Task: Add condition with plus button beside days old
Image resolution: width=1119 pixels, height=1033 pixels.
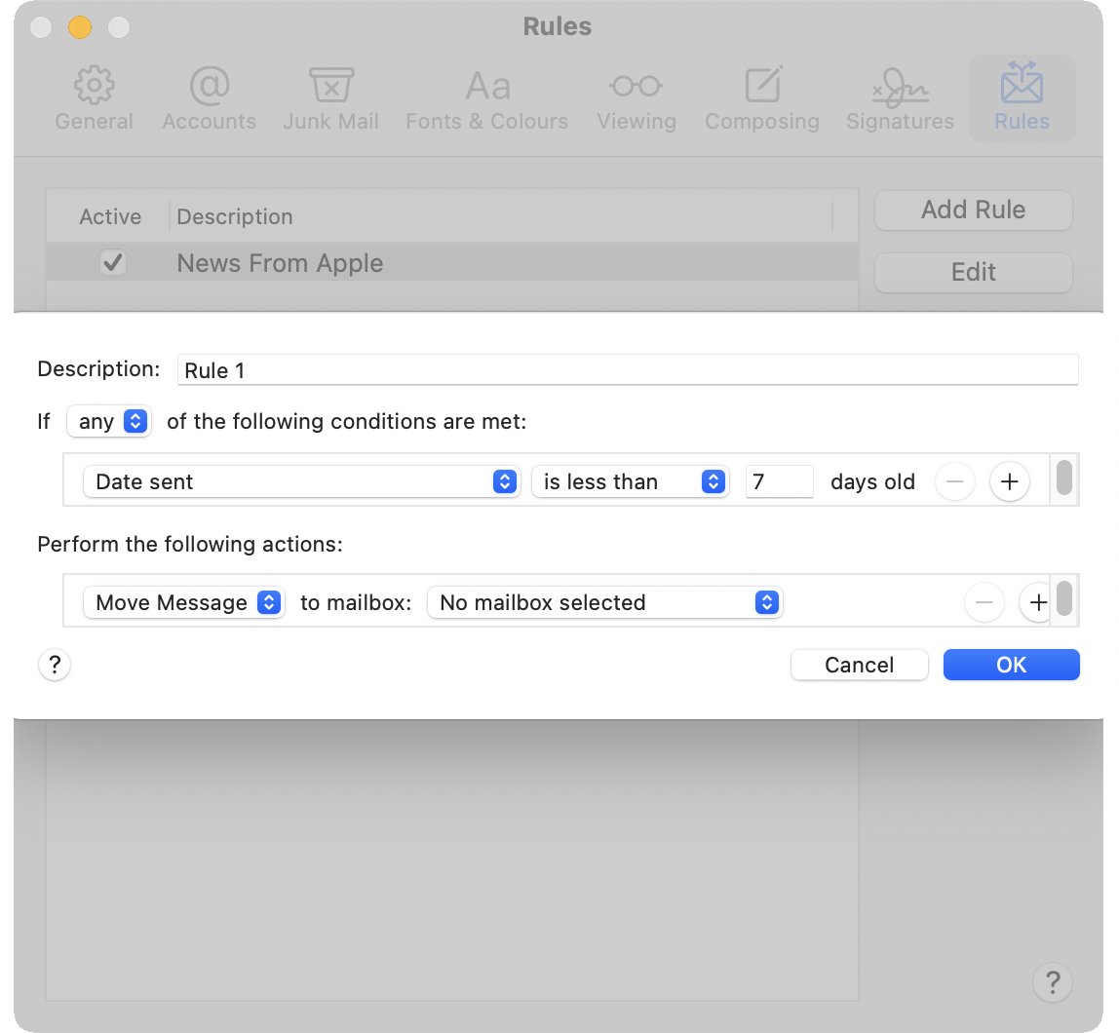Action: click(x=1010, y=481)
